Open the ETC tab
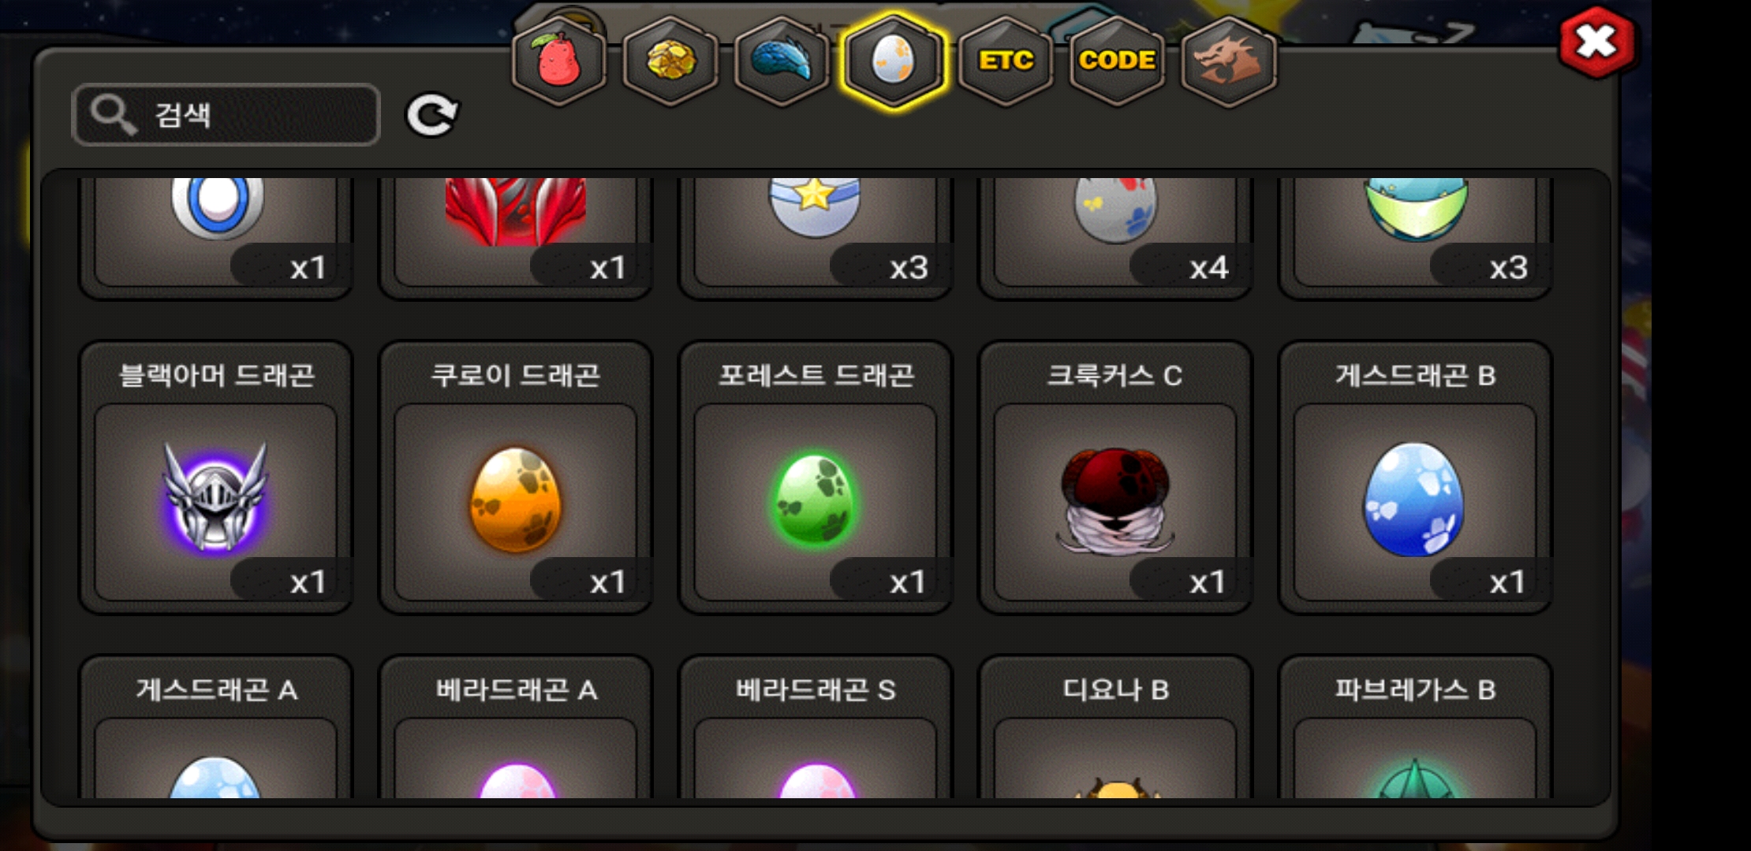 [1006, 61]
